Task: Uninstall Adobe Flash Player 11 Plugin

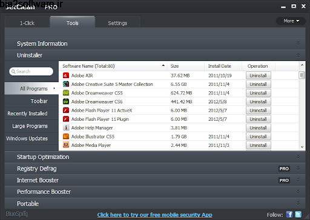Action: (x=259, y=119)
